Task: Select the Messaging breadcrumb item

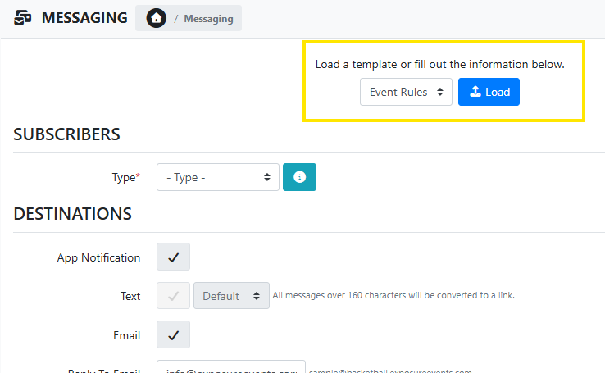Action: (x=208, y=18)
